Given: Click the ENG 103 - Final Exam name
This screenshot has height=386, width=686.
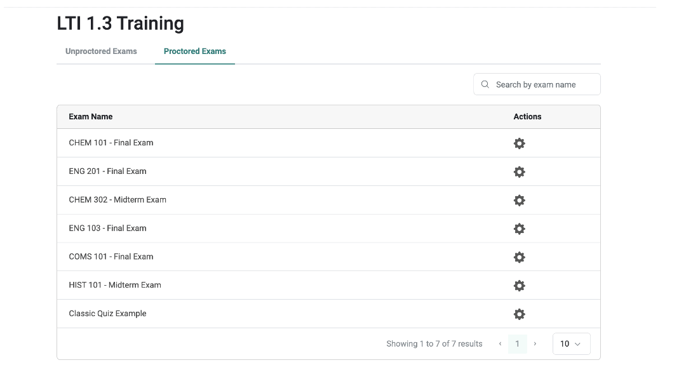Looking at the screenshot, I should [107, 228].
